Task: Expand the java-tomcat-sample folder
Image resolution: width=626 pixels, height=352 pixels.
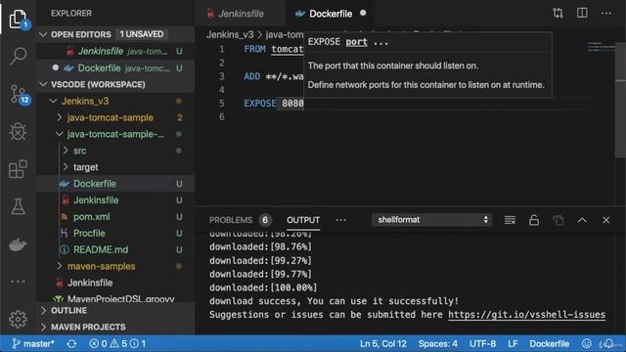Action: click(60, 117)
